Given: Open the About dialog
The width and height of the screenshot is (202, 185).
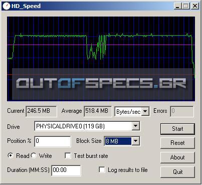Looking at the screenshot, I should point(177,157).
